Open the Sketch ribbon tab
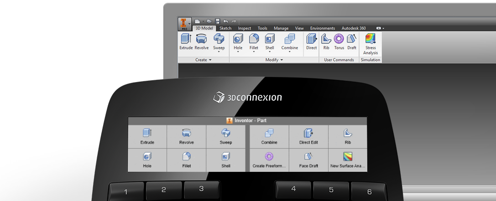Image resolution: width=496 pixels, height=201 pixels. click(225, 28)
